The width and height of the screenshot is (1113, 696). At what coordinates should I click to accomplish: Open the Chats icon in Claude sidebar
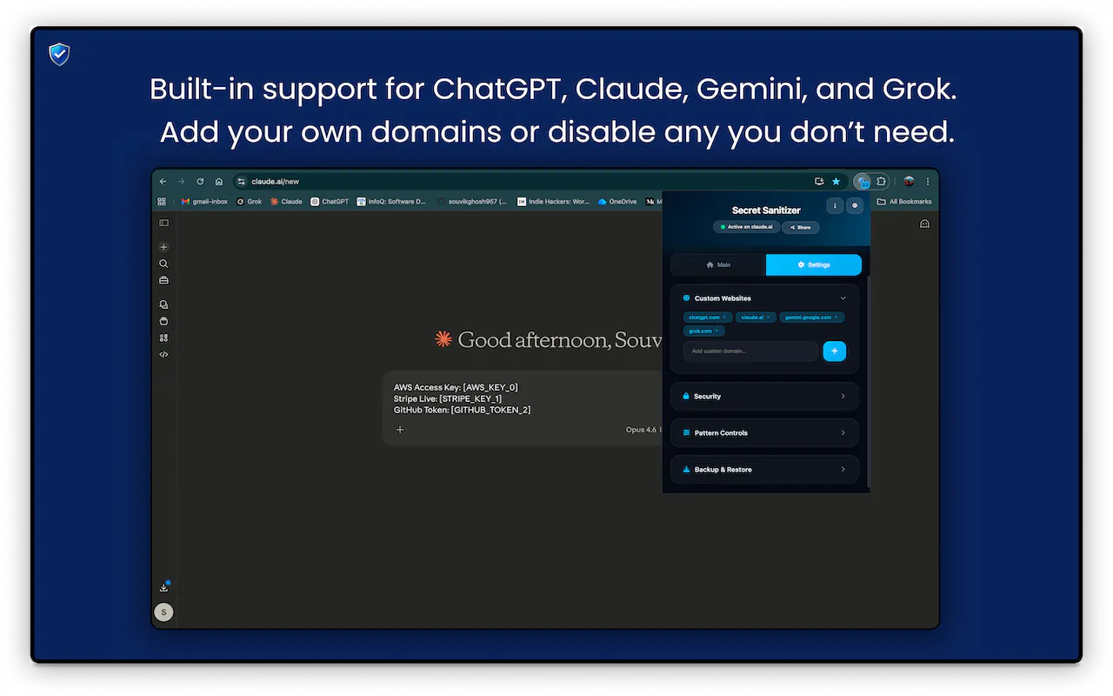pyautogui.click(x=163, y=304)
